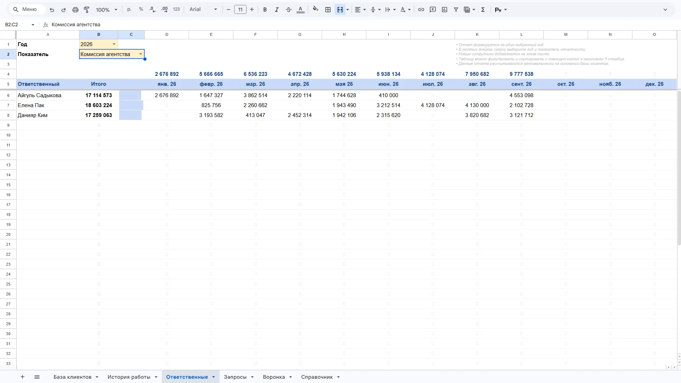Open the Меню search box
This screenshot has height=383, width=681.
28,10
